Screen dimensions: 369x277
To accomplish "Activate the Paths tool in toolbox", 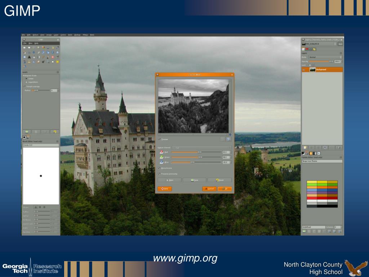I will [57, 48].
